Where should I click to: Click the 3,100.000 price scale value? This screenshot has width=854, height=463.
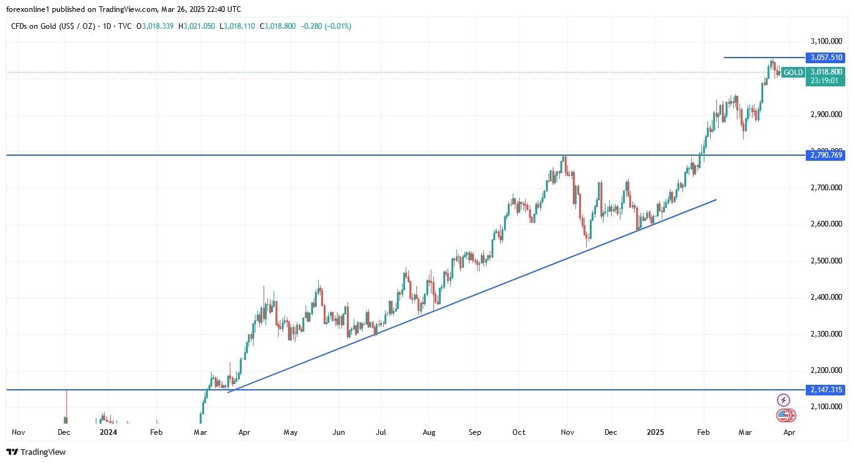coord(826,41)
